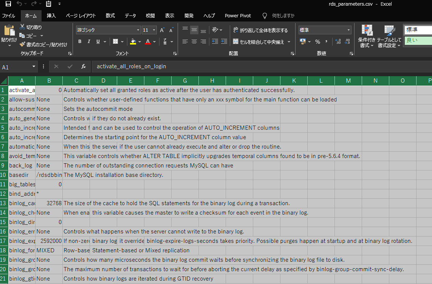
Task: Click decrease indent icon
Action: click(215, 41)
